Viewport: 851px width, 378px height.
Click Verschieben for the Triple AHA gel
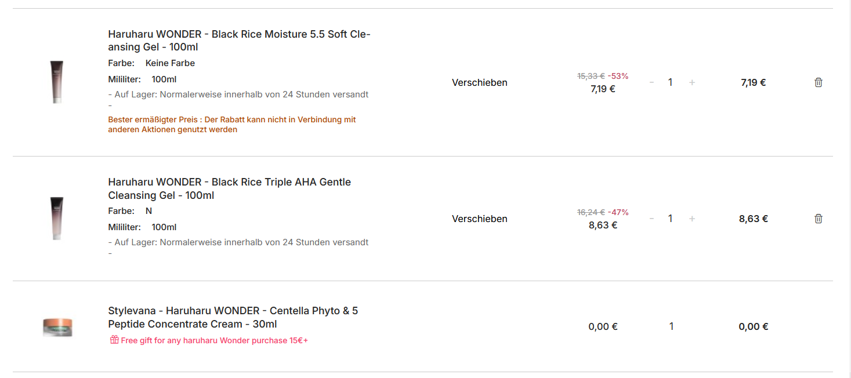click(479, 219)
